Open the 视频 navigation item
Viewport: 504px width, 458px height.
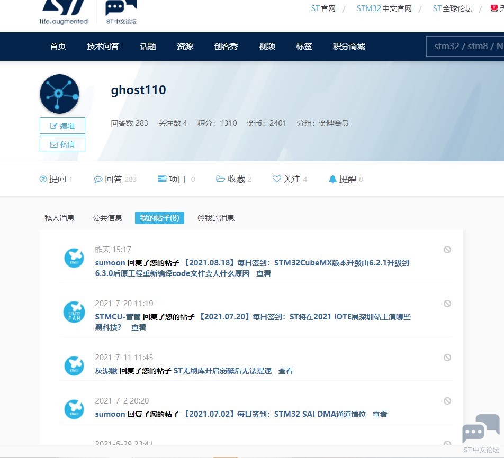click(267, 46)
